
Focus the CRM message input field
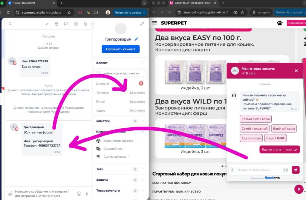pos(45,193)
